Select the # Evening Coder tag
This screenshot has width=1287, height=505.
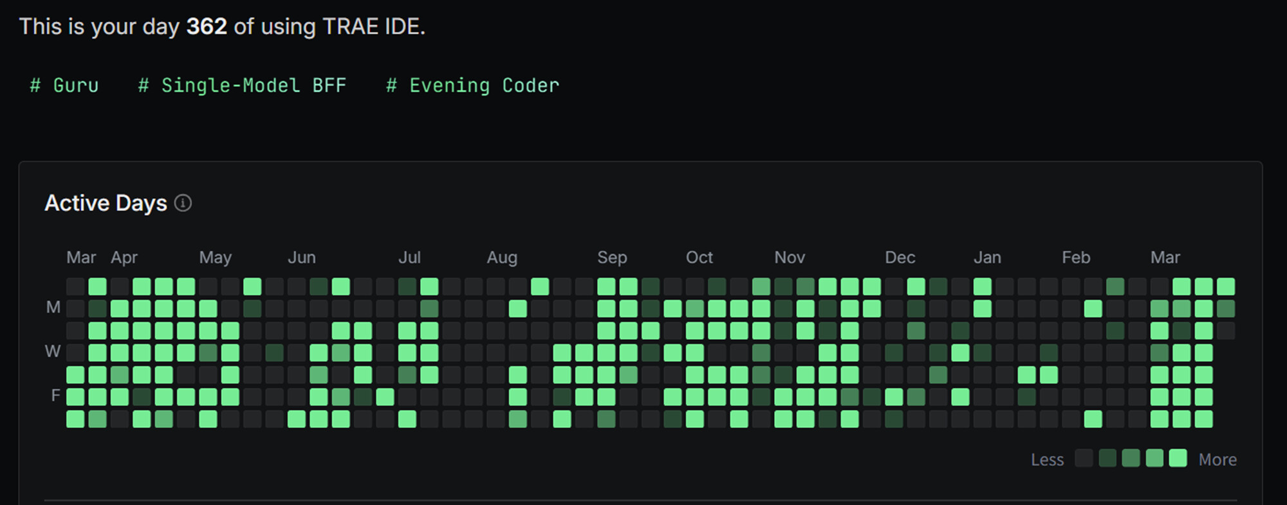473,85
